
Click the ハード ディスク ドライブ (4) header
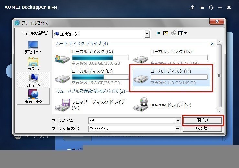pos(82,44)
